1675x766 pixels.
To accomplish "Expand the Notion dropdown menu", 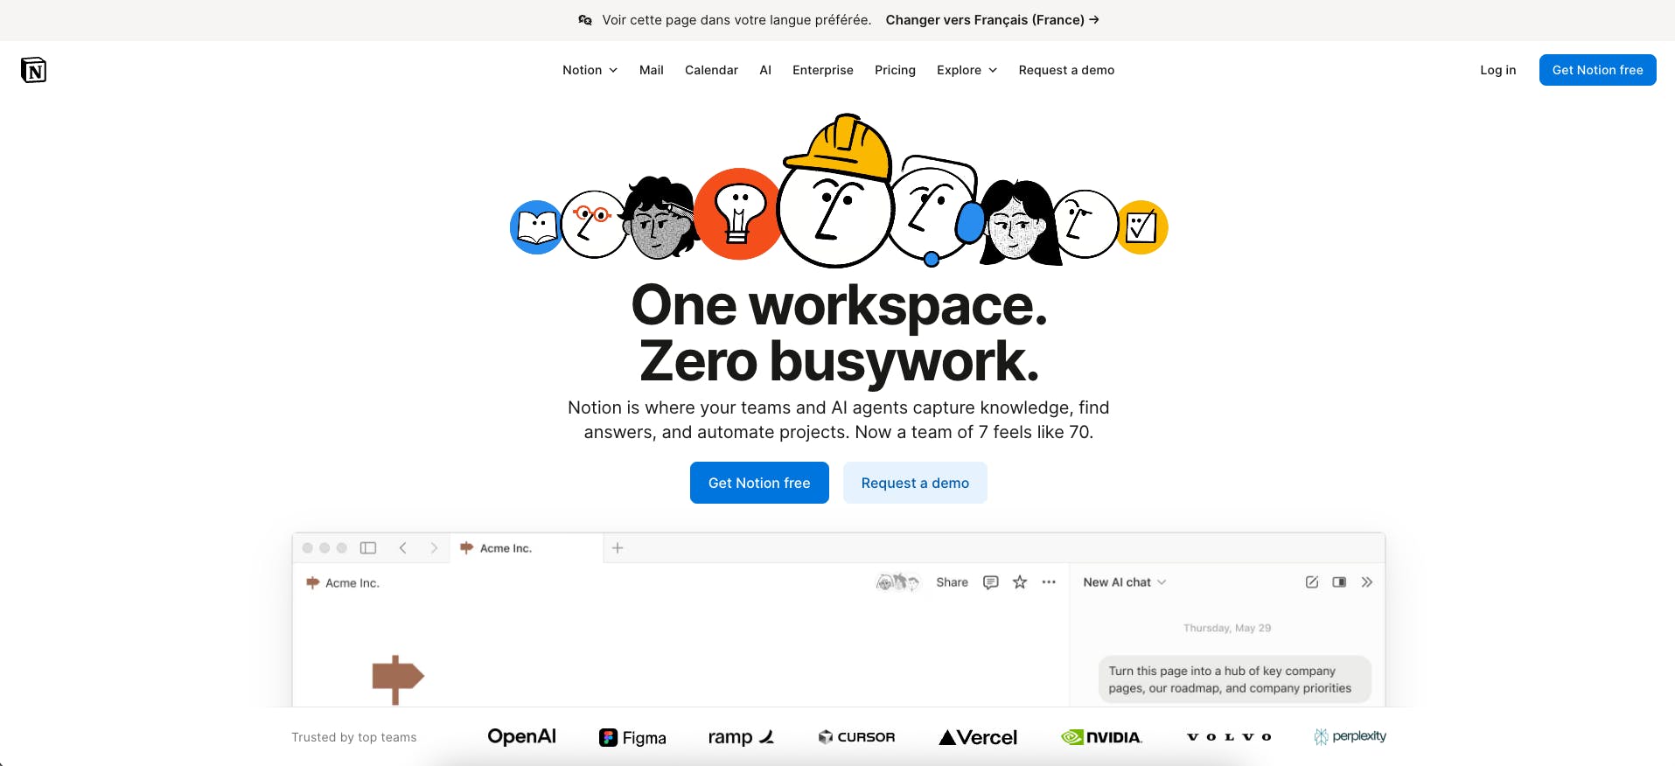I will click(x=590, y=70).
